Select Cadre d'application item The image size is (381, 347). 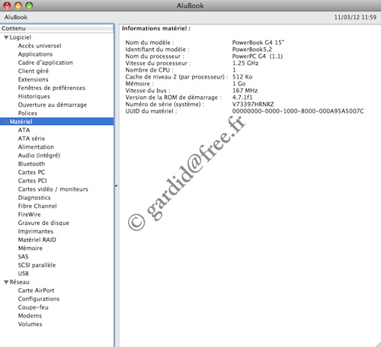45,63
